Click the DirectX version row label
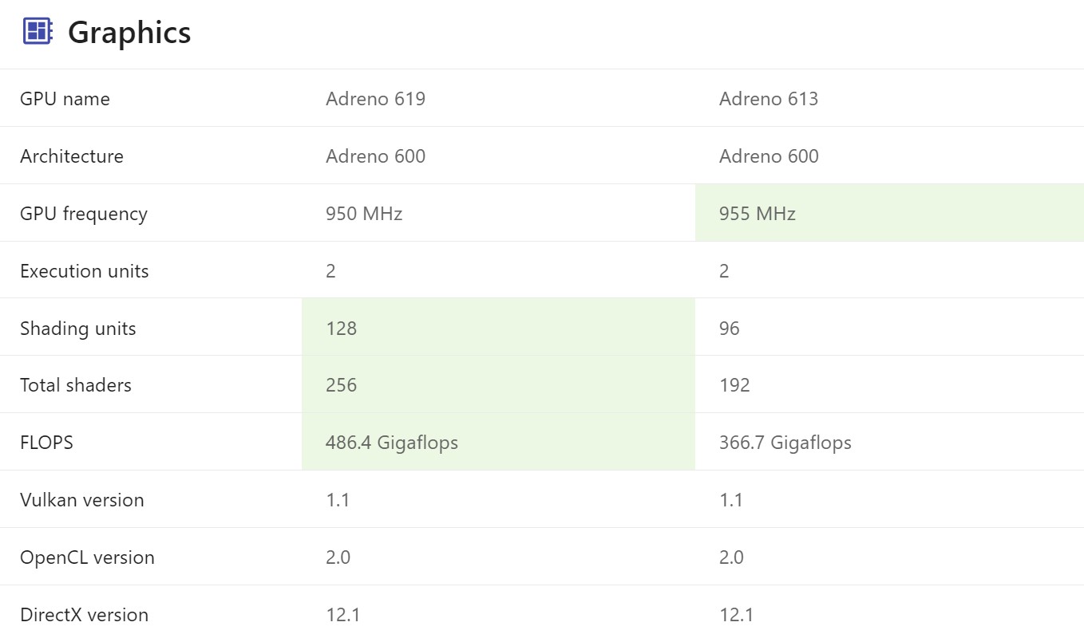Image resolution: width=1084 pixels, height=634 pixels. pos(84,615)
